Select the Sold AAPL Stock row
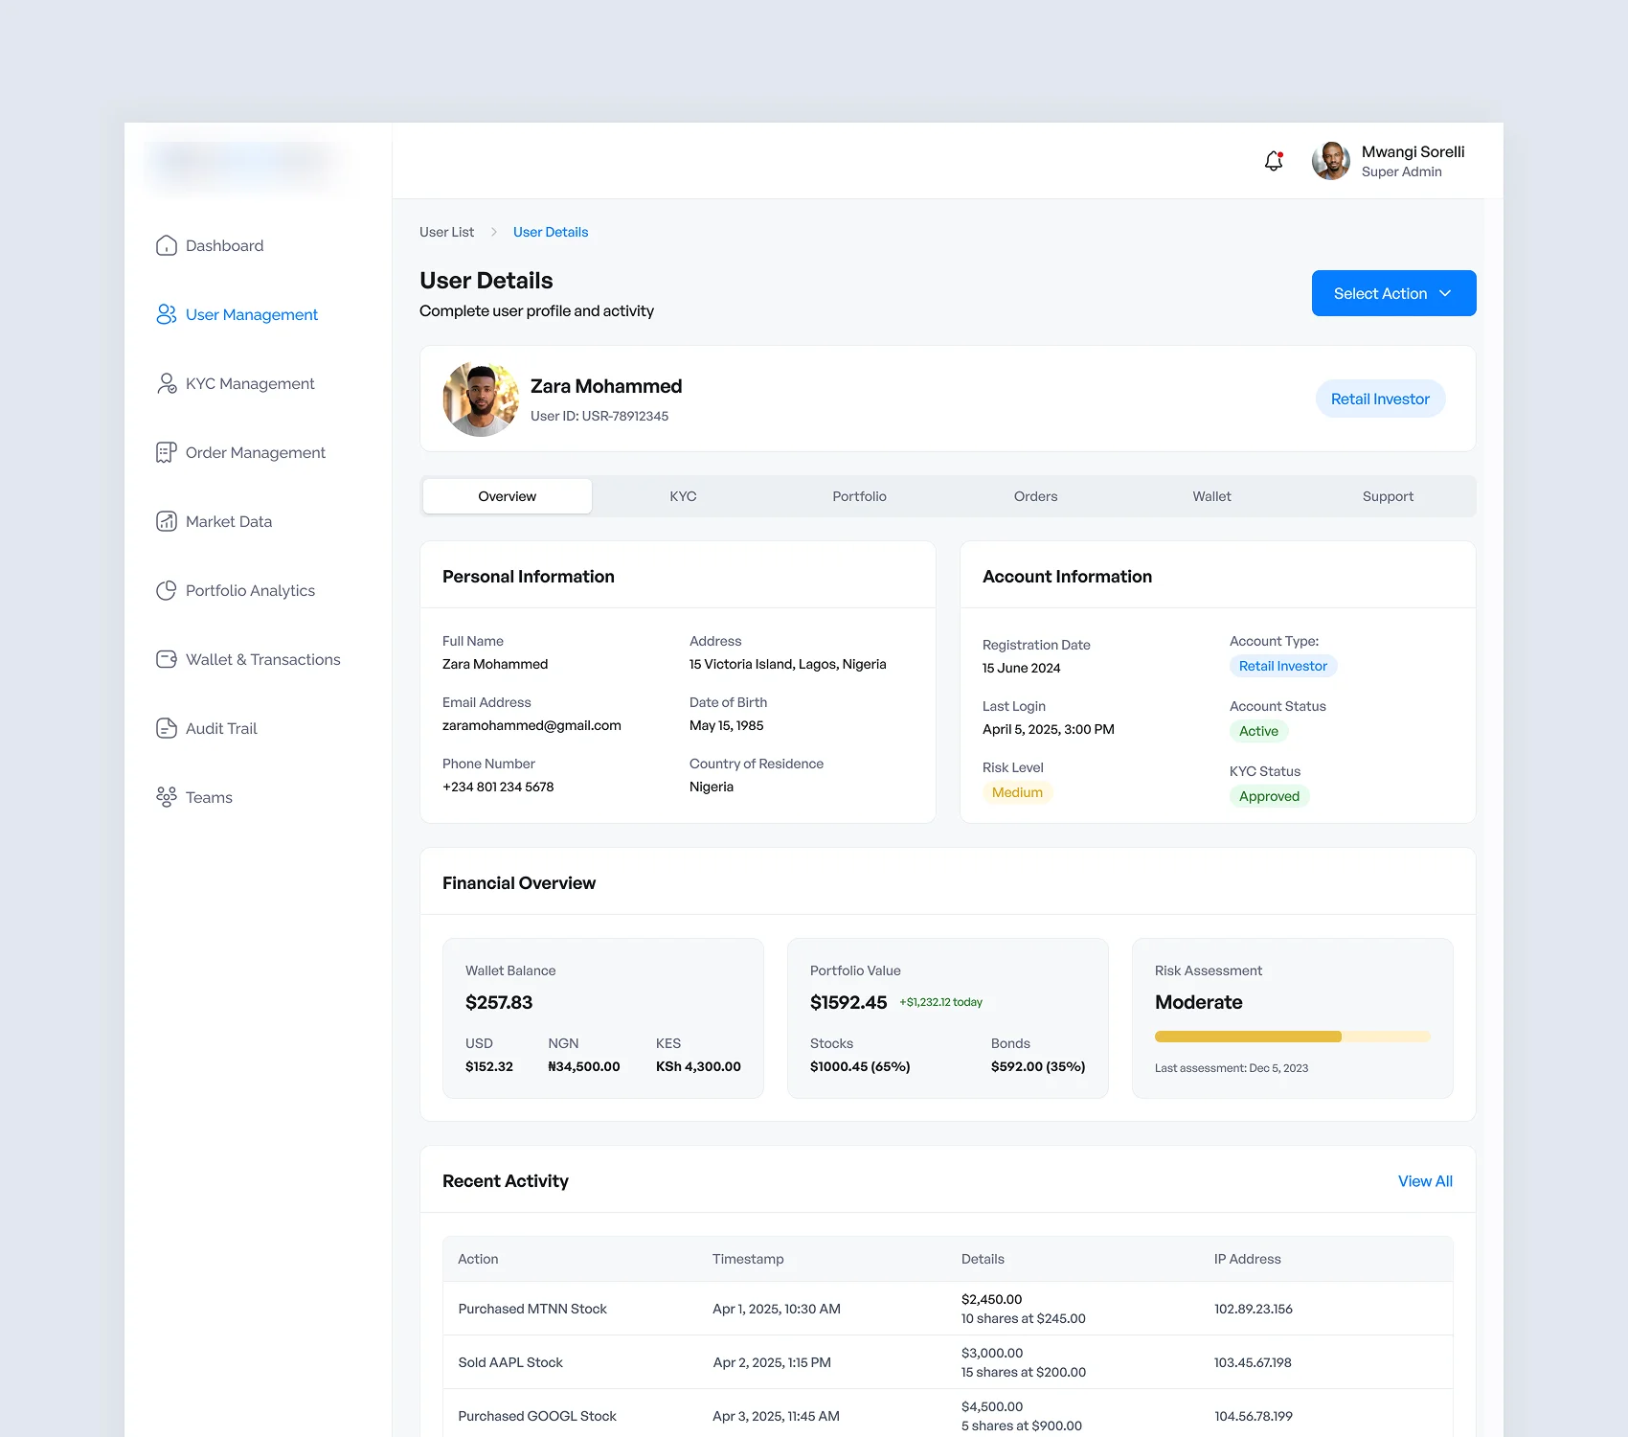1628x1437 pixels. point(948,1362)
